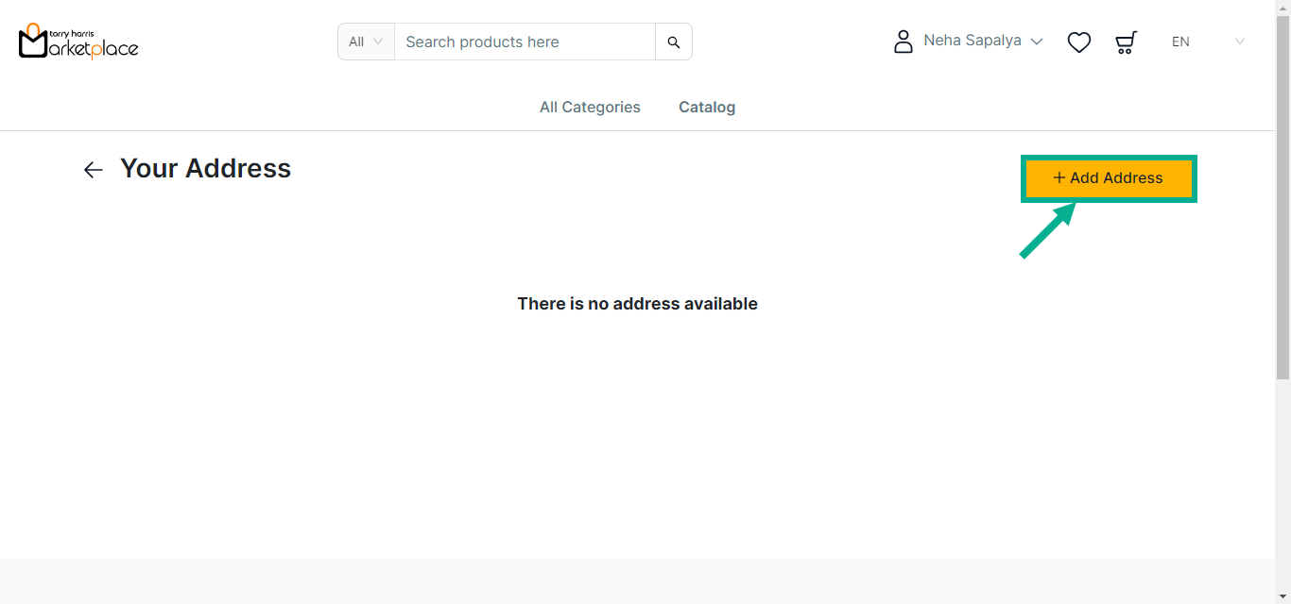Click the EN language label
Screen dimensions: 1291x604
1180,42
